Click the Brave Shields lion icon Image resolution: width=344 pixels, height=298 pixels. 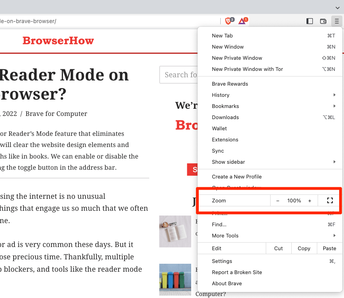pyautogui.click(x=228, y=21)
